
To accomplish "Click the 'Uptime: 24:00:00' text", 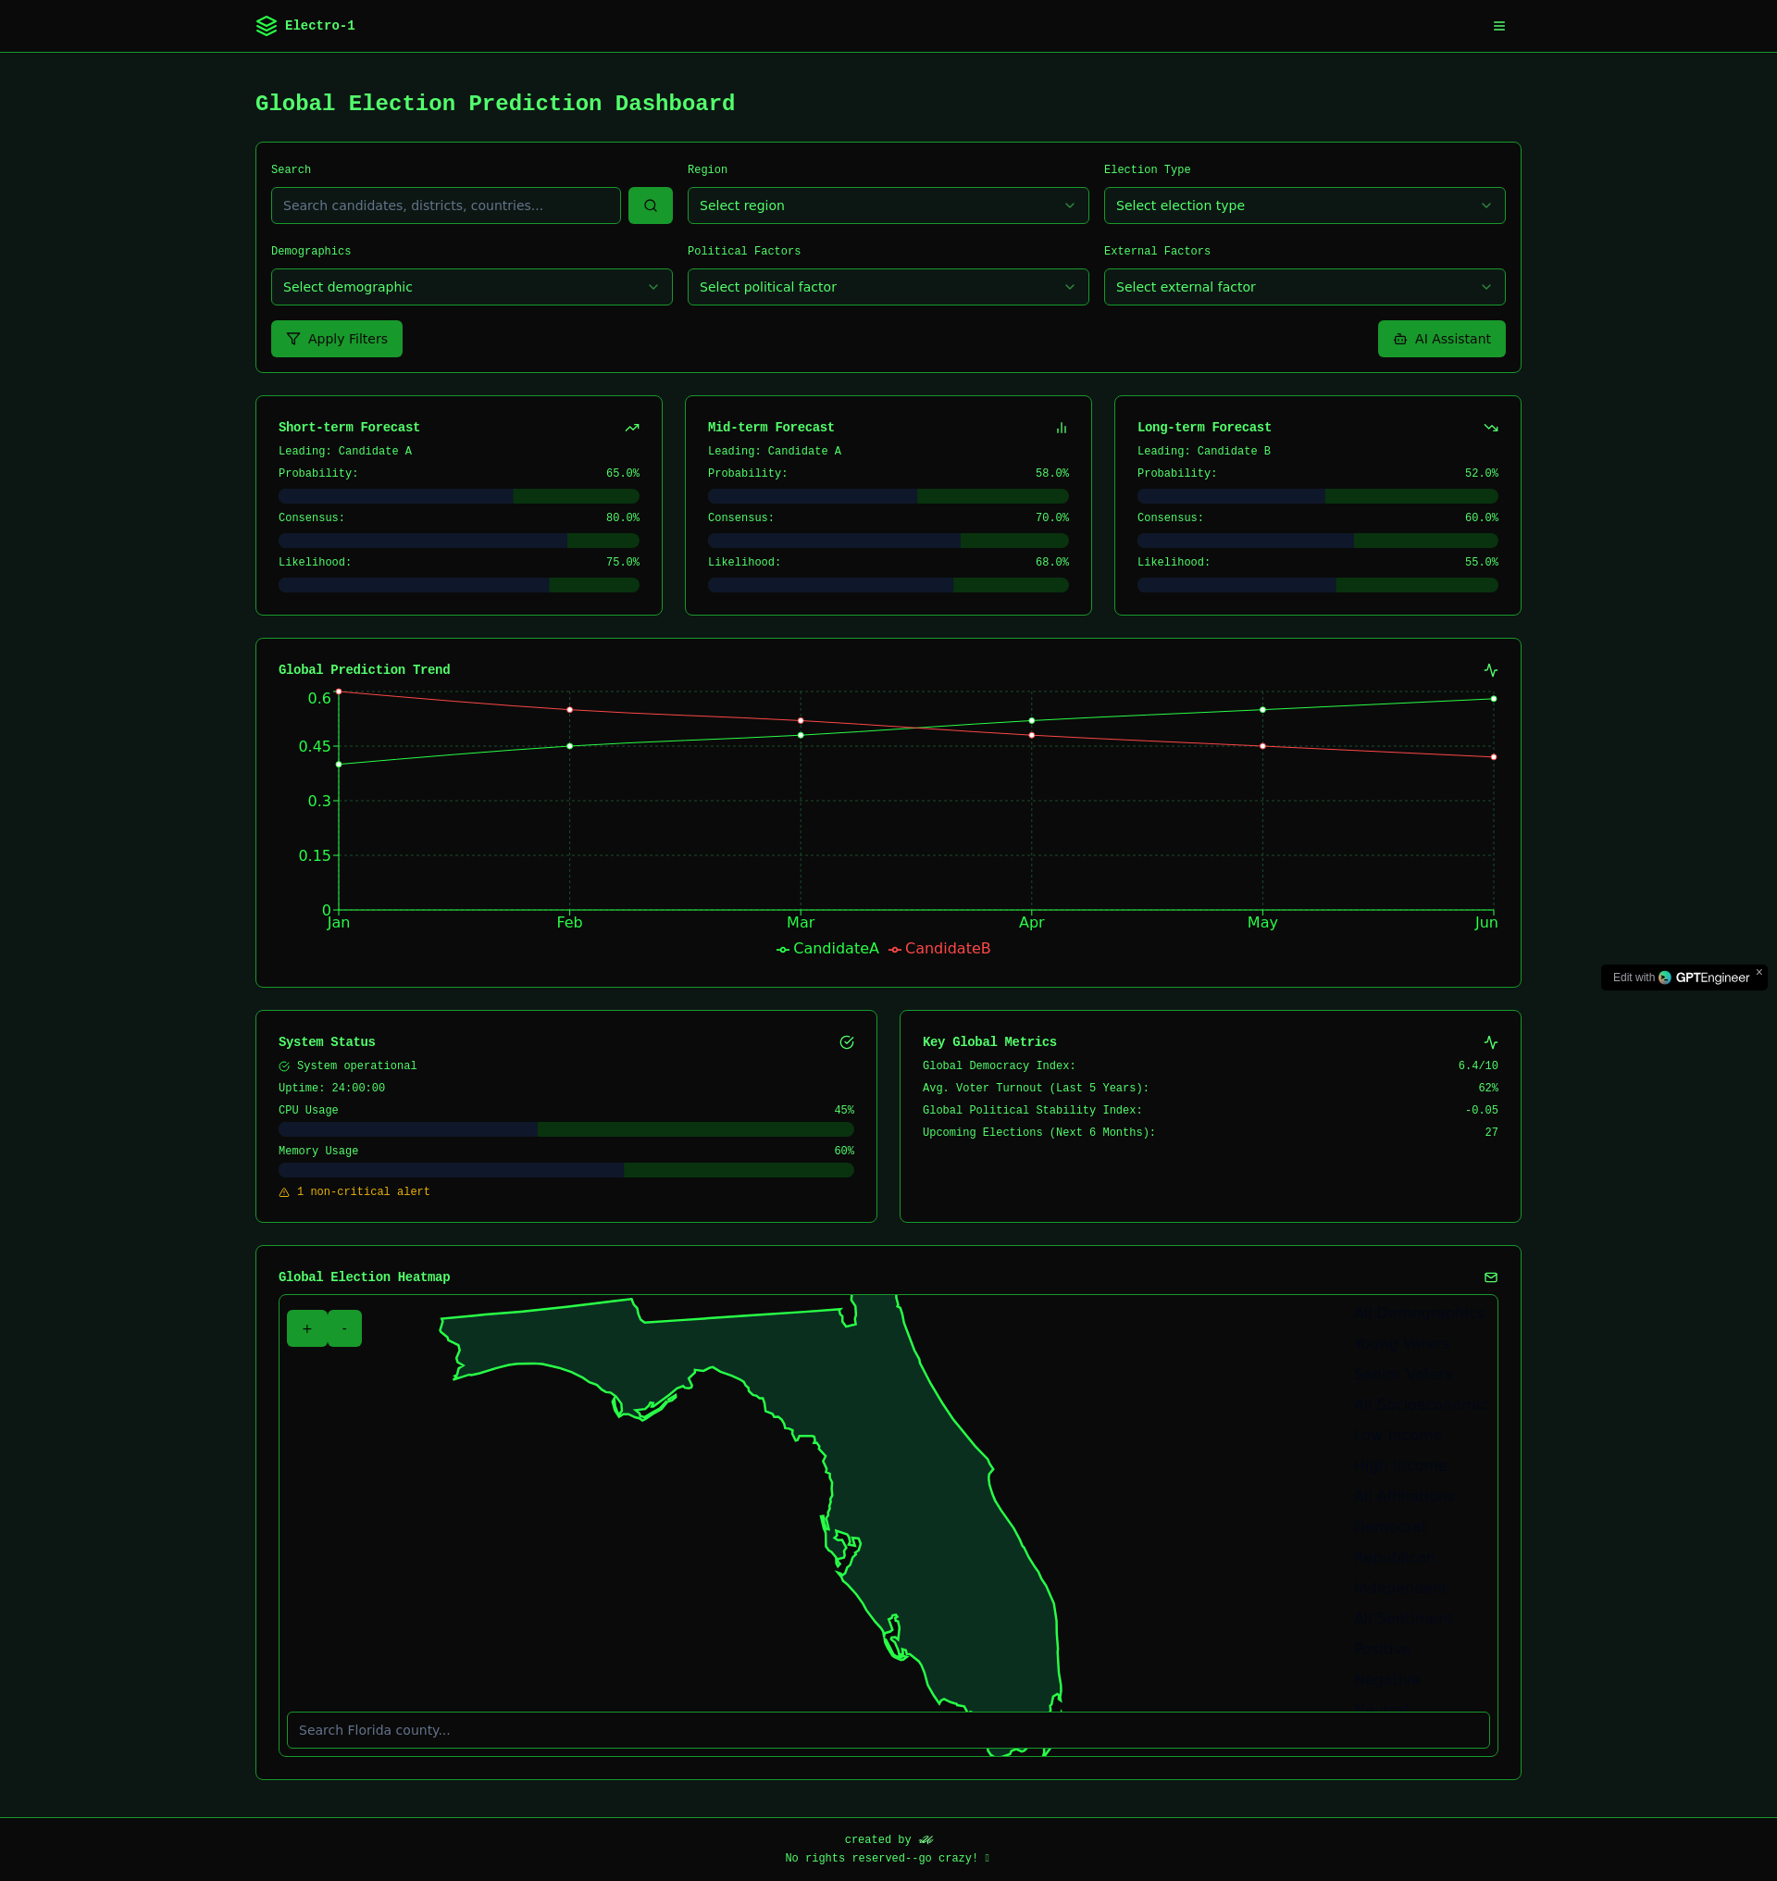I will click(331, 1089).
